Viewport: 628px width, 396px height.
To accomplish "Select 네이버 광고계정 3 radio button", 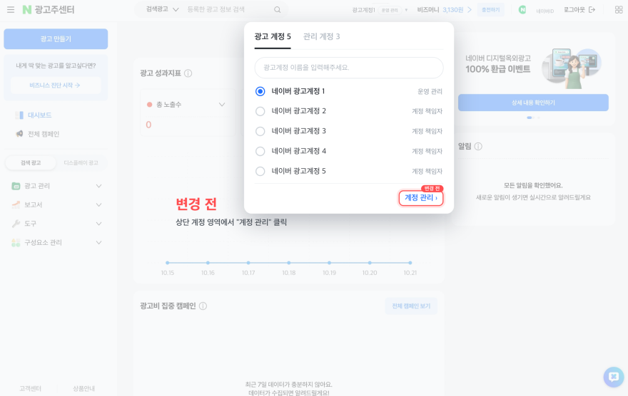I will [x=260, y=131].
